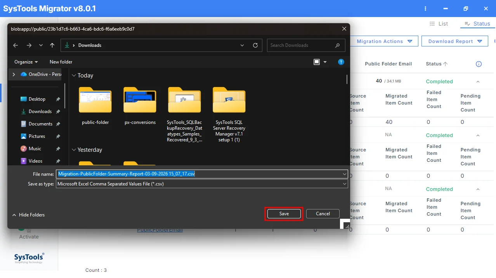This screenshot has width=496, height=278.
Task: Click the pin icon next to Videos
Action: [x=58, y=161]
